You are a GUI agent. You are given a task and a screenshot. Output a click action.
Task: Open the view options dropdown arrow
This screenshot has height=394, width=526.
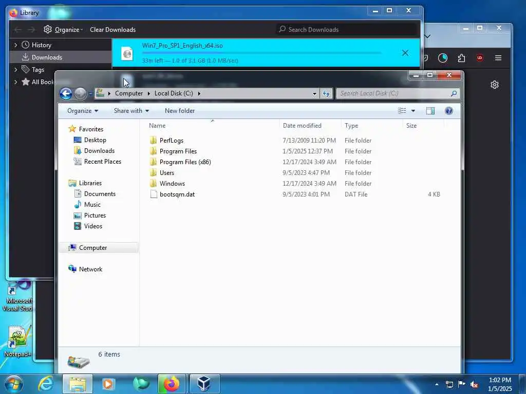pyautogui.click(x=413, y=111)
